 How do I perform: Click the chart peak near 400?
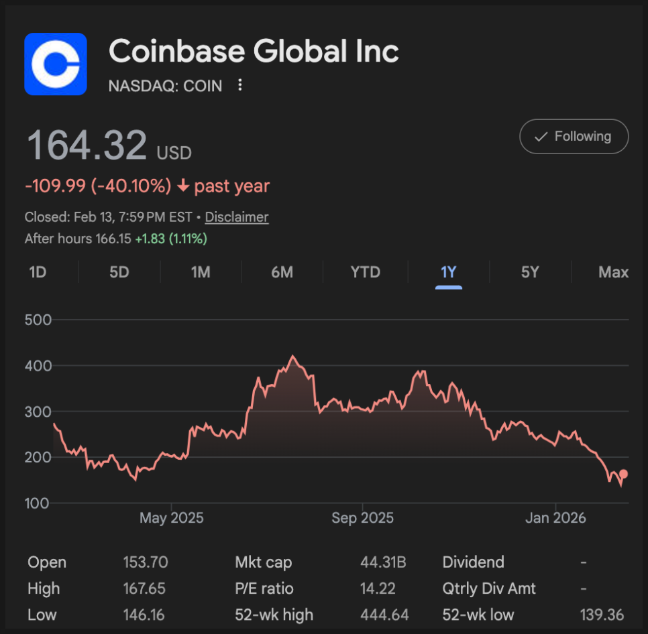(x=292, y=357)
